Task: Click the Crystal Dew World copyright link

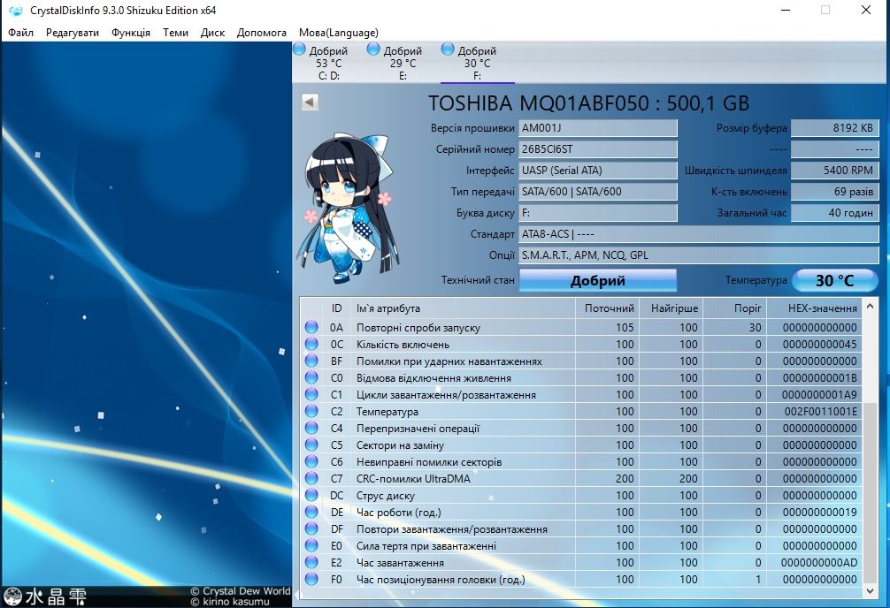Action: pos(240,590)
